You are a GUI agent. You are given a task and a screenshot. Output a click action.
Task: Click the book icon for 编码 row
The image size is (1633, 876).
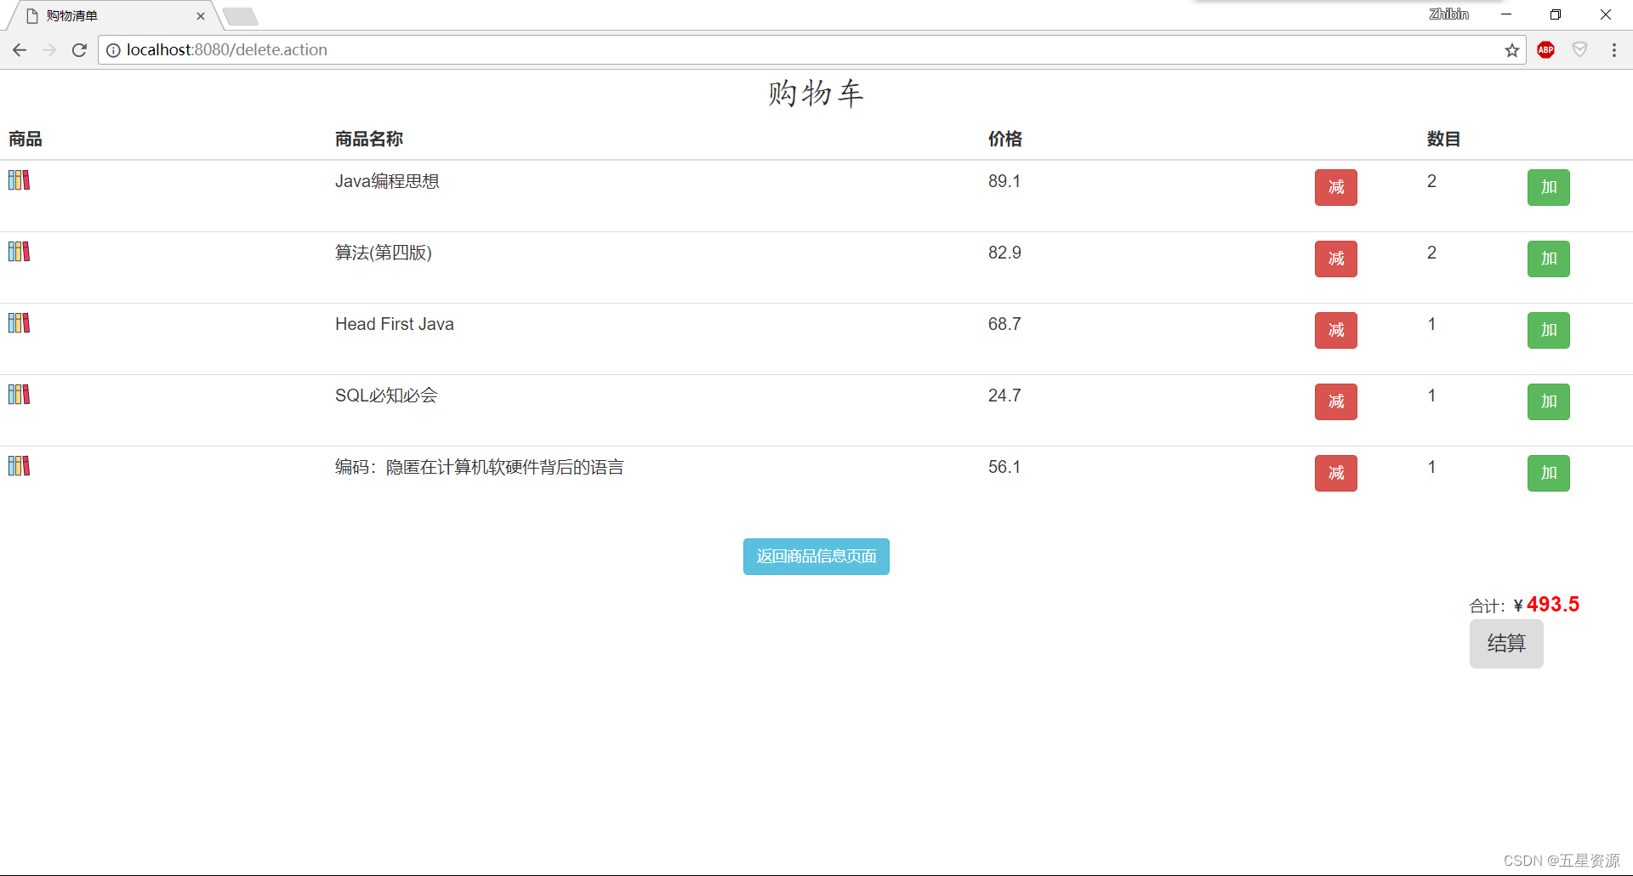click(x=19, y=466)
